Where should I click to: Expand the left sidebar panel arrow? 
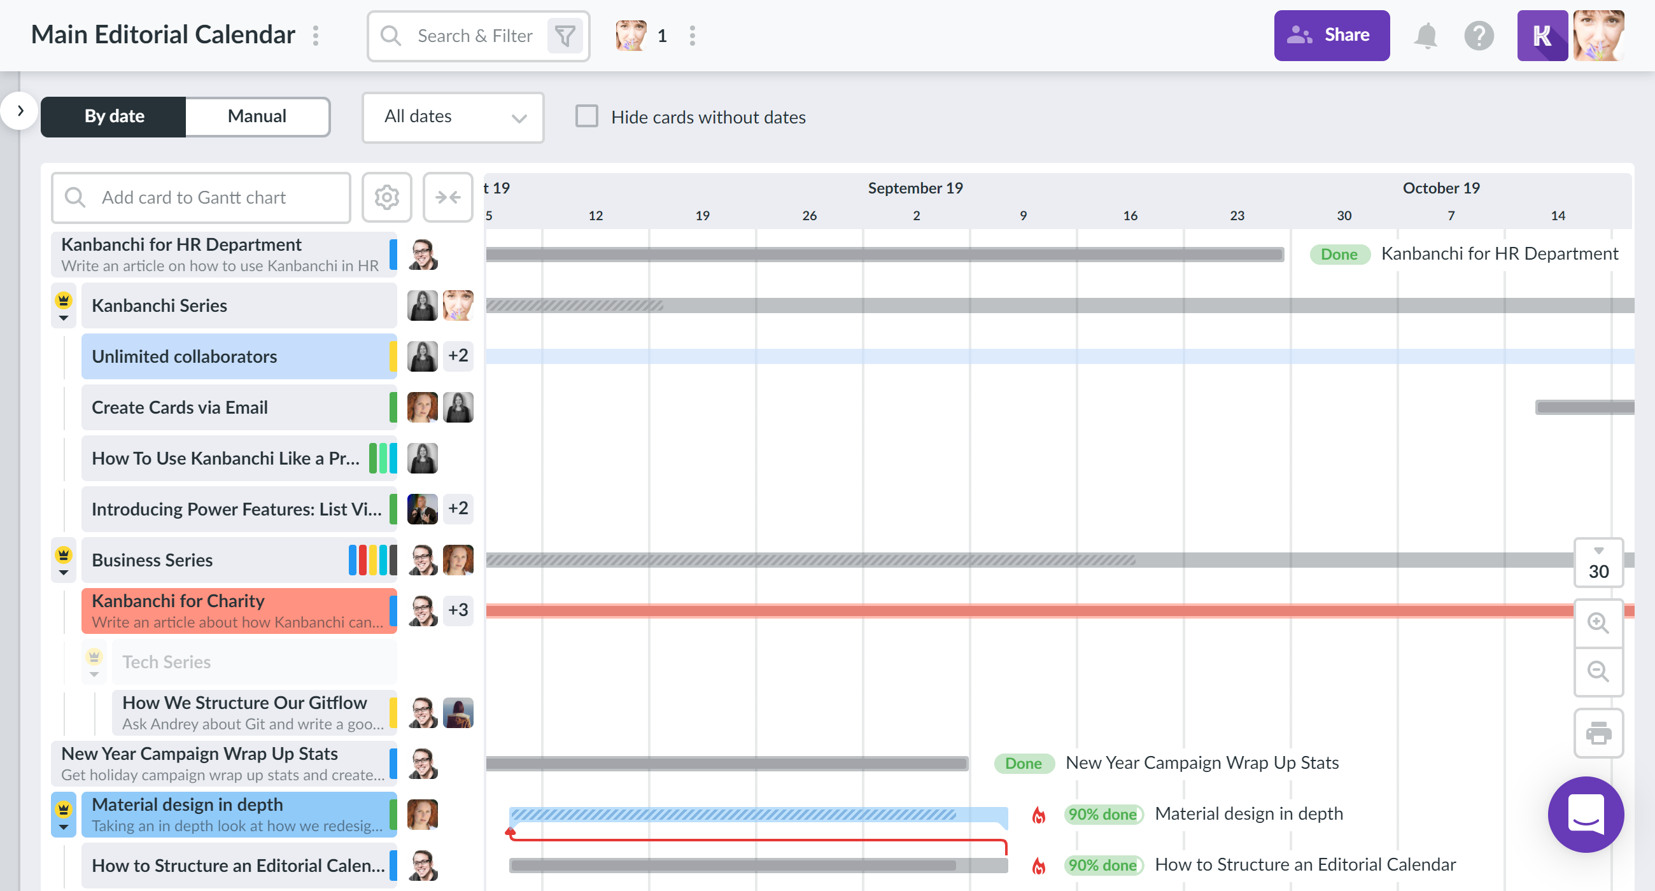tap(20, 111)
